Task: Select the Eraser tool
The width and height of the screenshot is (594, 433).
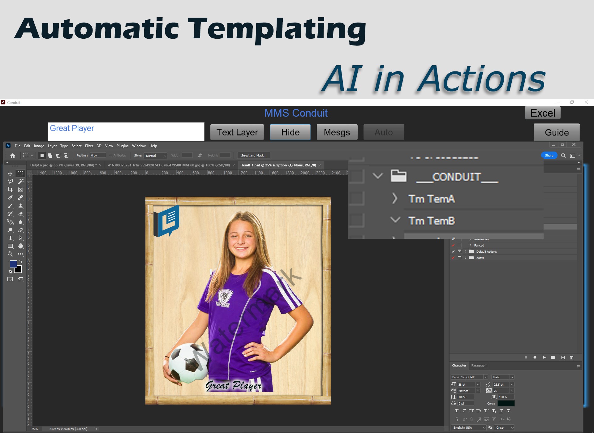Action: point(20,214)
